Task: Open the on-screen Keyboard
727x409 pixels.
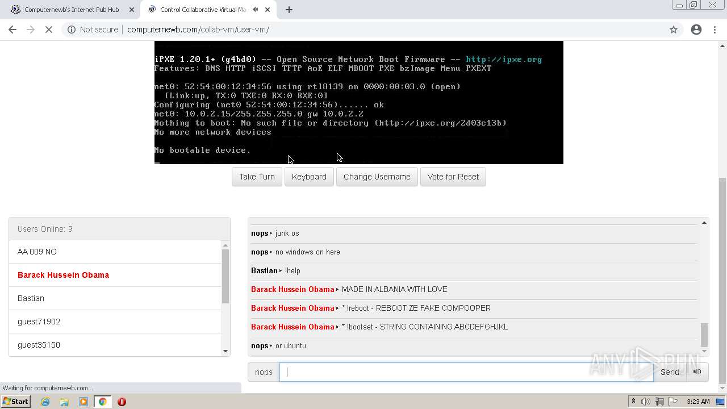Action: point(309,177)
